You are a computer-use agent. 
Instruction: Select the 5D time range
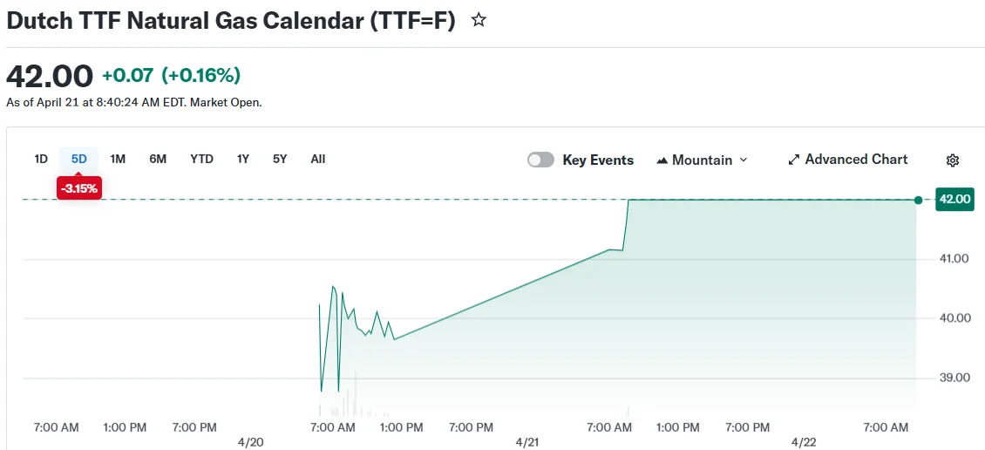[79, 159]
